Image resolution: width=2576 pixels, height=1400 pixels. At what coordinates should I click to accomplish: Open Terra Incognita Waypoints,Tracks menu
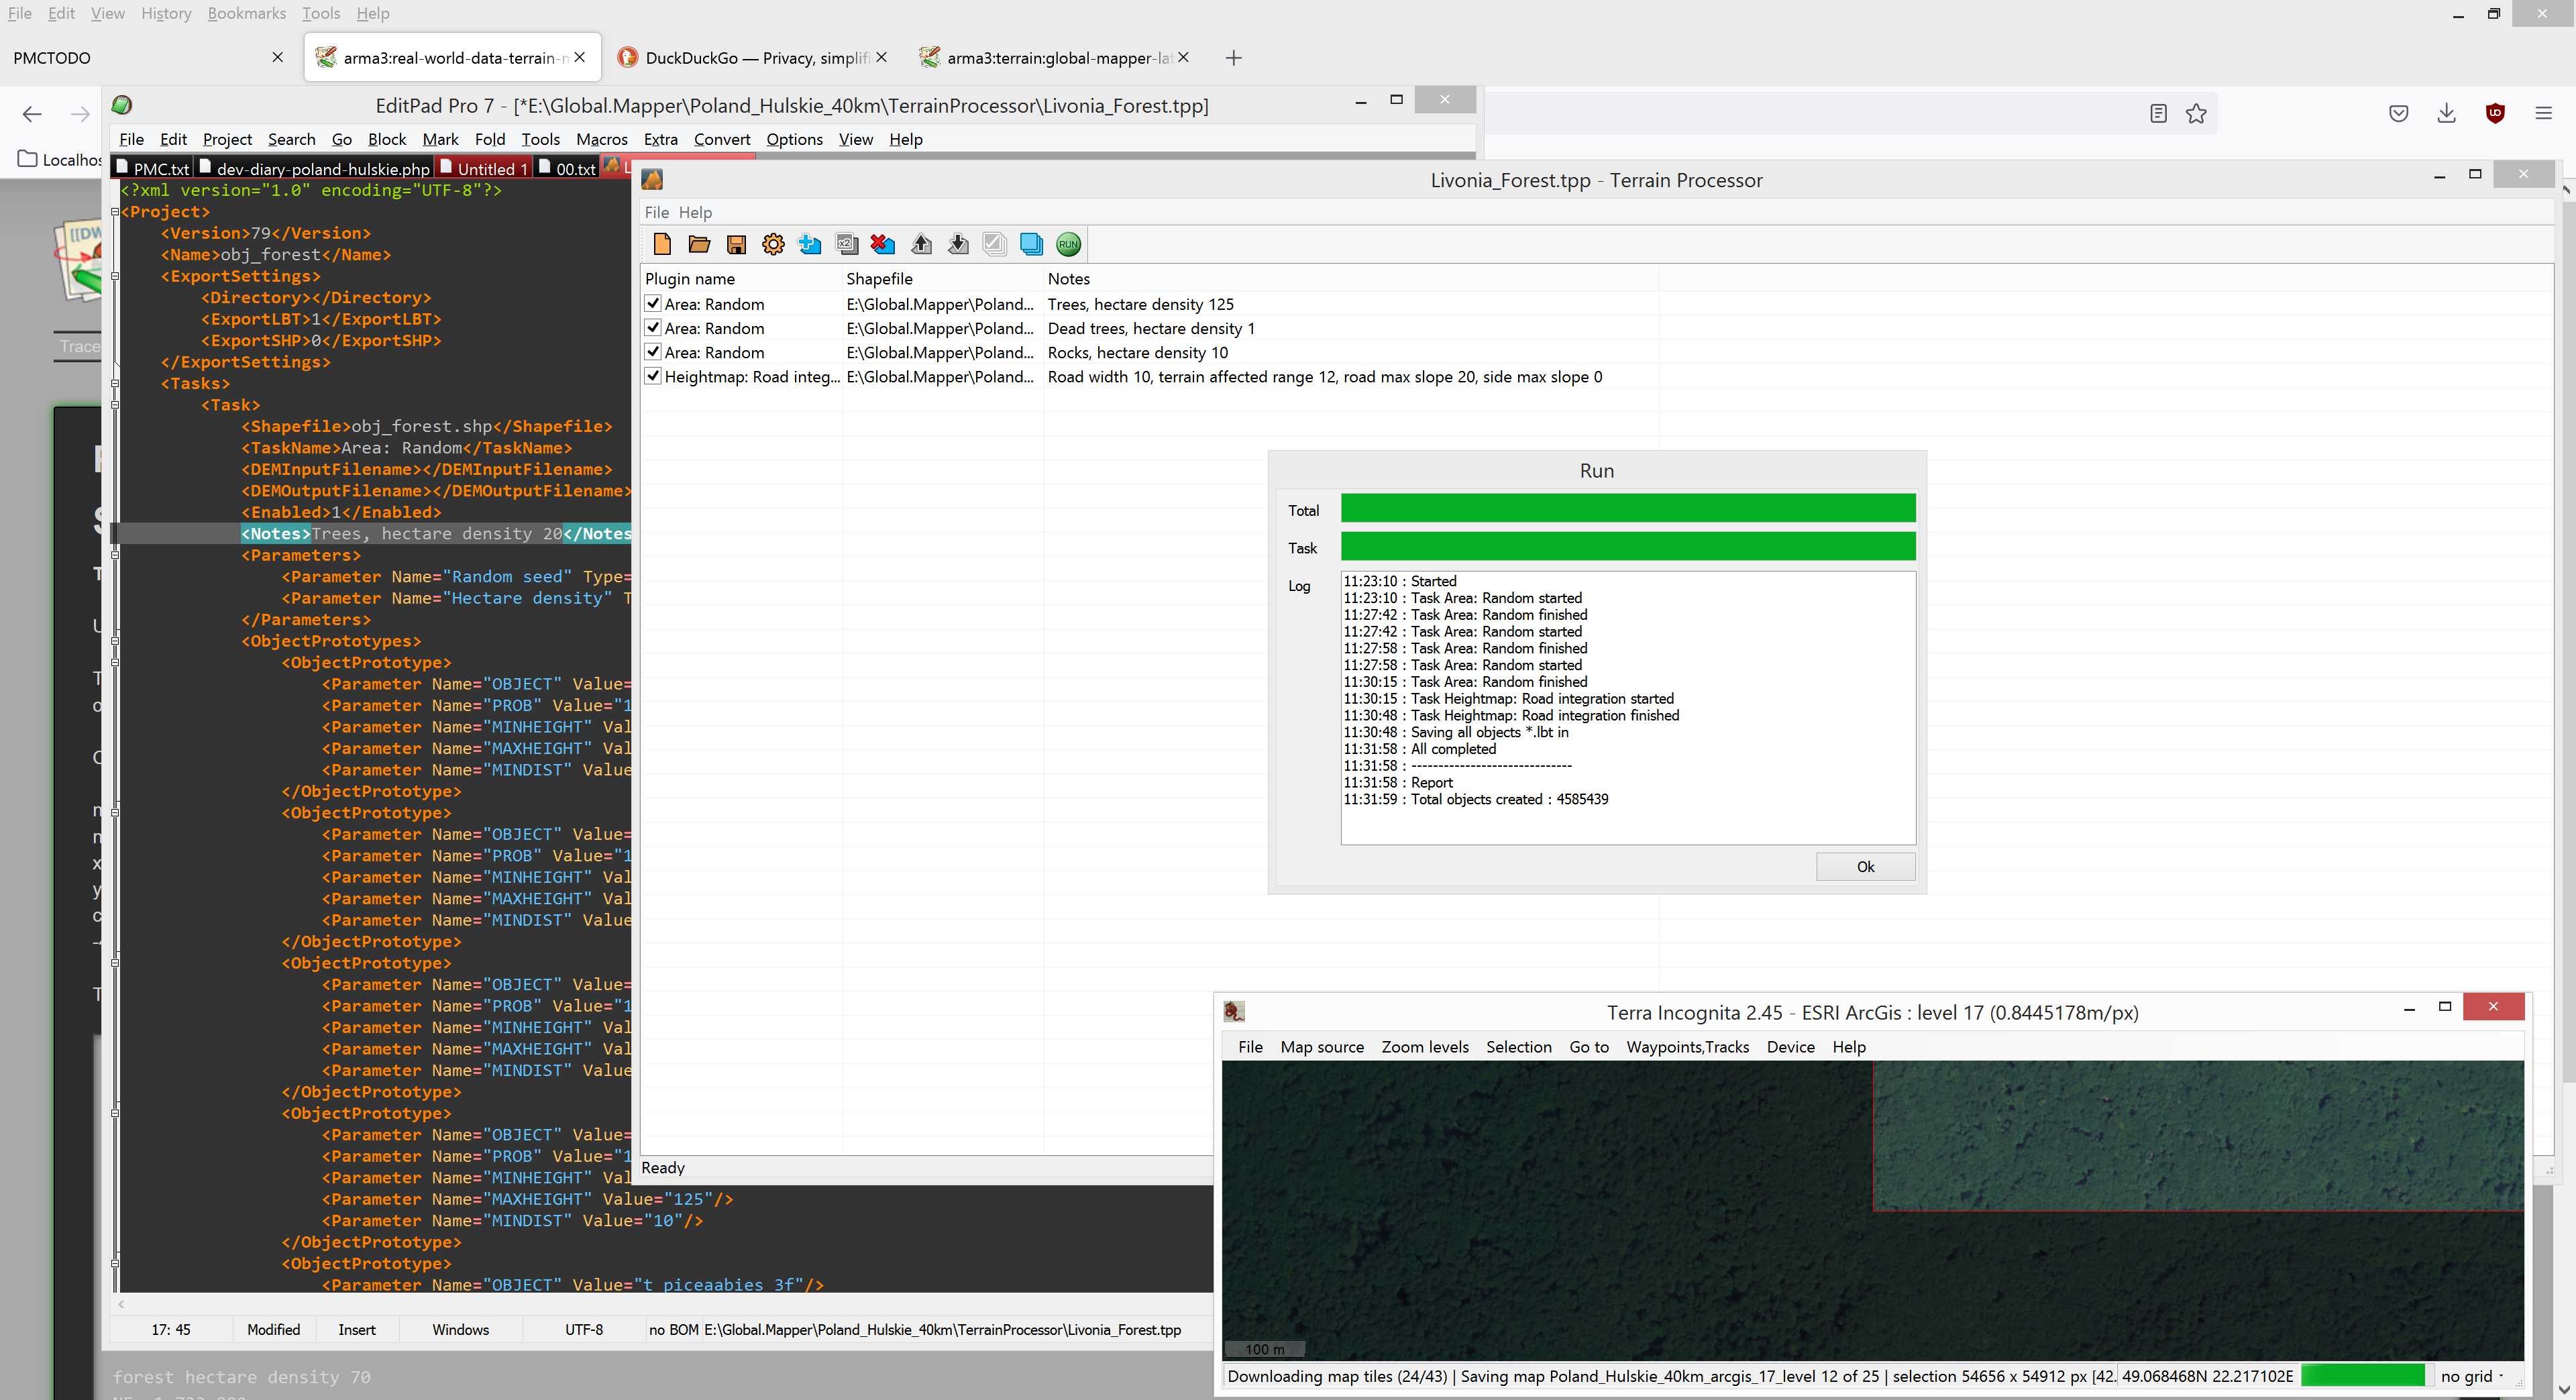pyautogui.click(x=1687, y=1047)
